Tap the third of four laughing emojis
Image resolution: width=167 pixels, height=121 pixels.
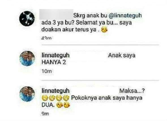click(59, 98)
